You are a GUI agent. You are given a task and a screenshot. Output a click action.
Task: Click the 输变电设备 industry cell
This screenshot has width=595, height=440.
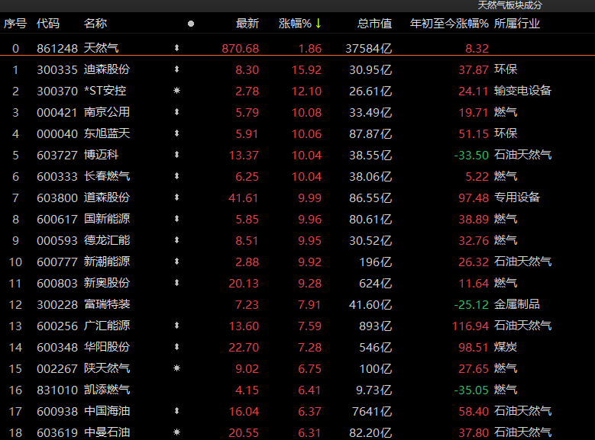coord(522,91)
